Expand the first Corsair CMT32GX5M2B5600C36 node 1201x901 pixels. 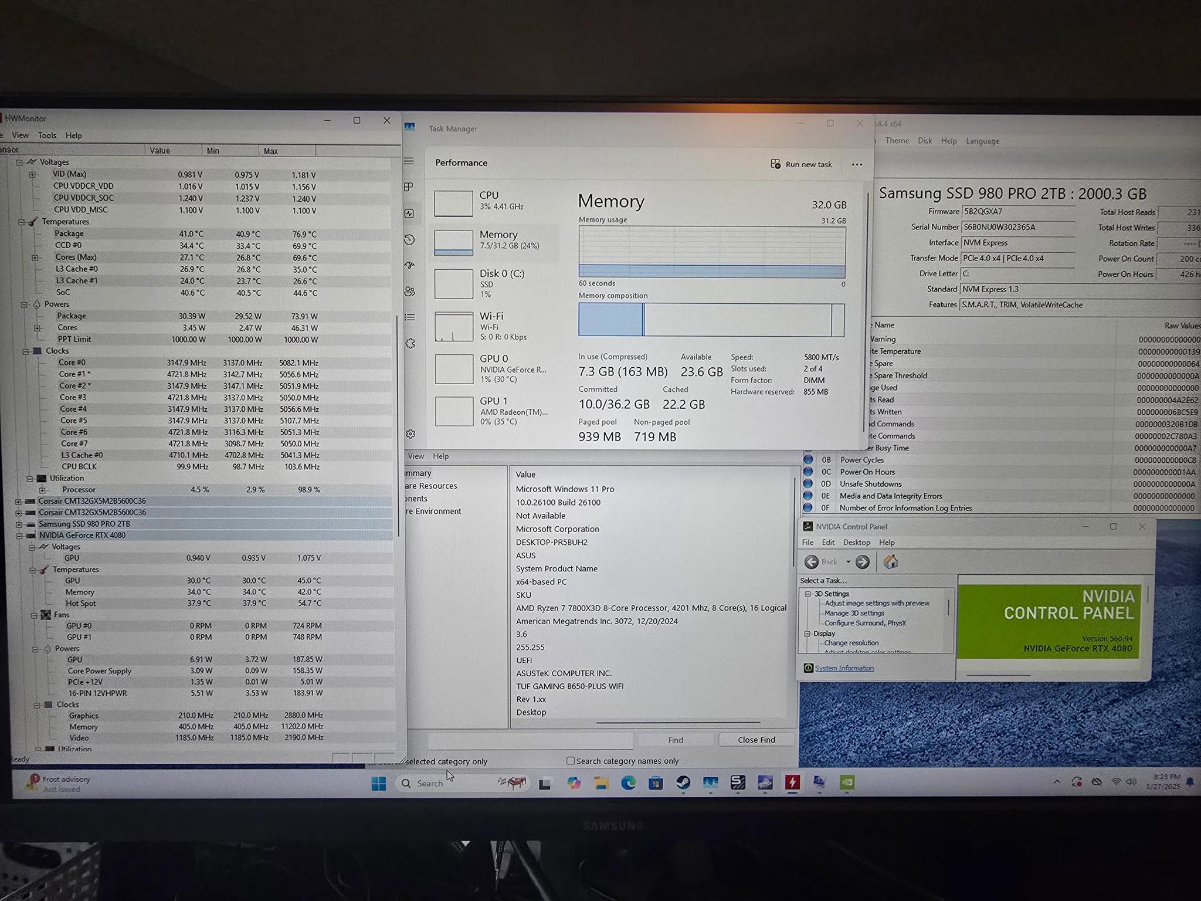19,502
